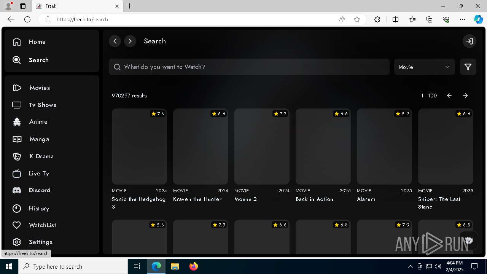This screenshot has height=274, width=487.
Task: Open a new browser tab
Action: tap(130, 6)
